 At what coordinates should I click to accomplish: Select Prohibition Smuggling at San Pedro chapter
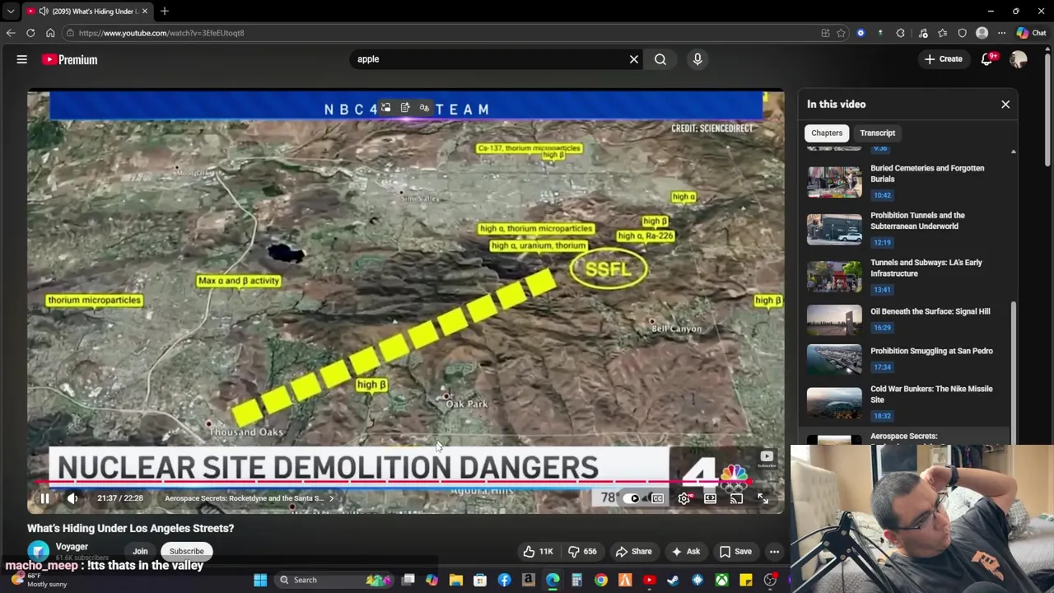[x=909, y=360]
